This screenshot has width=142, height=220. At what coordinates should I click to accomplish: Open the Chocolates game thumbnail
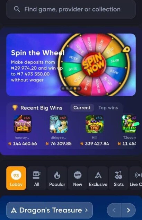point(23,124)
